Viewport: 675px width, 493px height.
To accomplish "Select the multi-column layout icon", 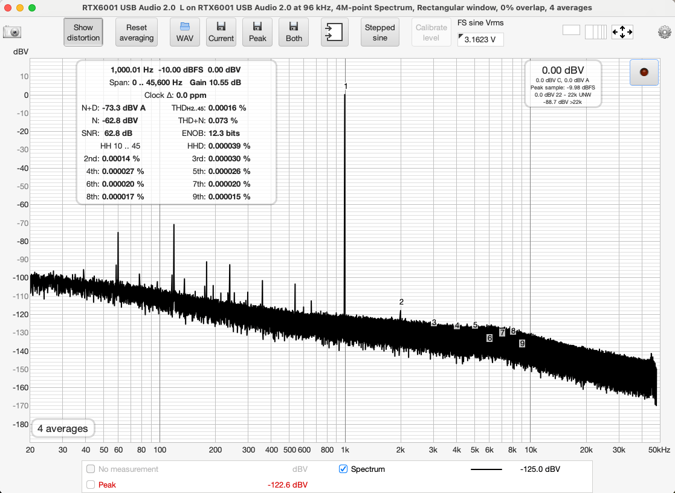I will (596, 32).
